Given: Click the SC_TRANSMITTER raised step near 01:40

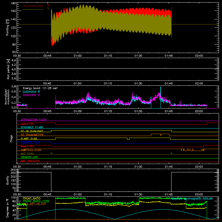Looking at the screenshot, I should [160, 134].
